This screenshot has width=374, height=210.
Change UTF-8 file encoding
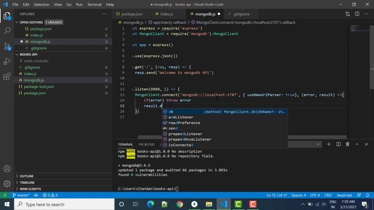[x=315, y=195]
